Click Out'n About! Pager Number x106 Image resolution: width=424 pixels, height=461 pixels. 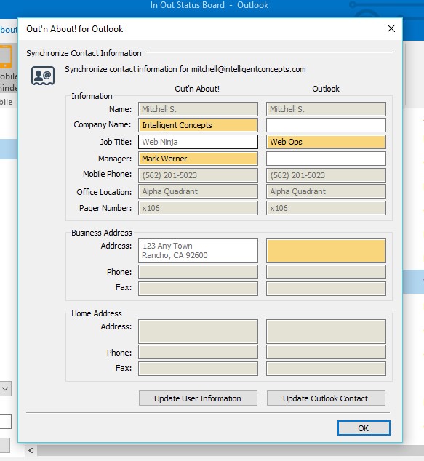[x=198, y=208]
